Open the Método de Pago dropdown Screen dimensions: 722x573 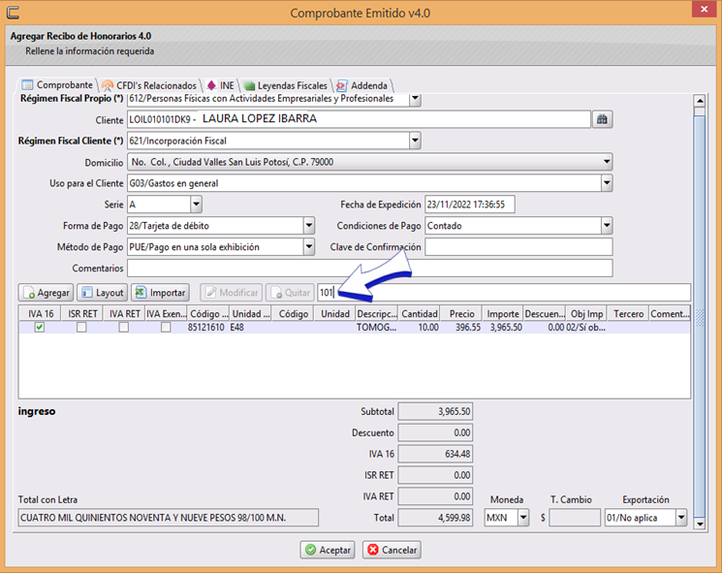[309, 247]
